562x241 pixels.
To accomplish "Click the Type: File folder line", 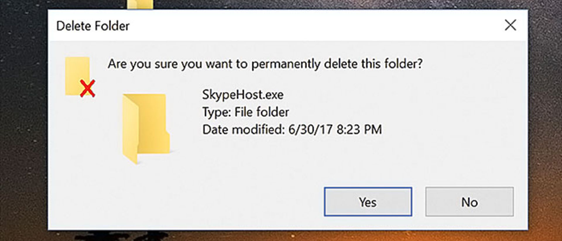I will (246, 112).
